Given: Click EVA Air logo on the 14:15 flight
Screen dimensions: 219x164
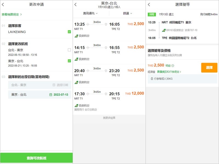Looking at the screenshot, I should (x=76, y=59).
